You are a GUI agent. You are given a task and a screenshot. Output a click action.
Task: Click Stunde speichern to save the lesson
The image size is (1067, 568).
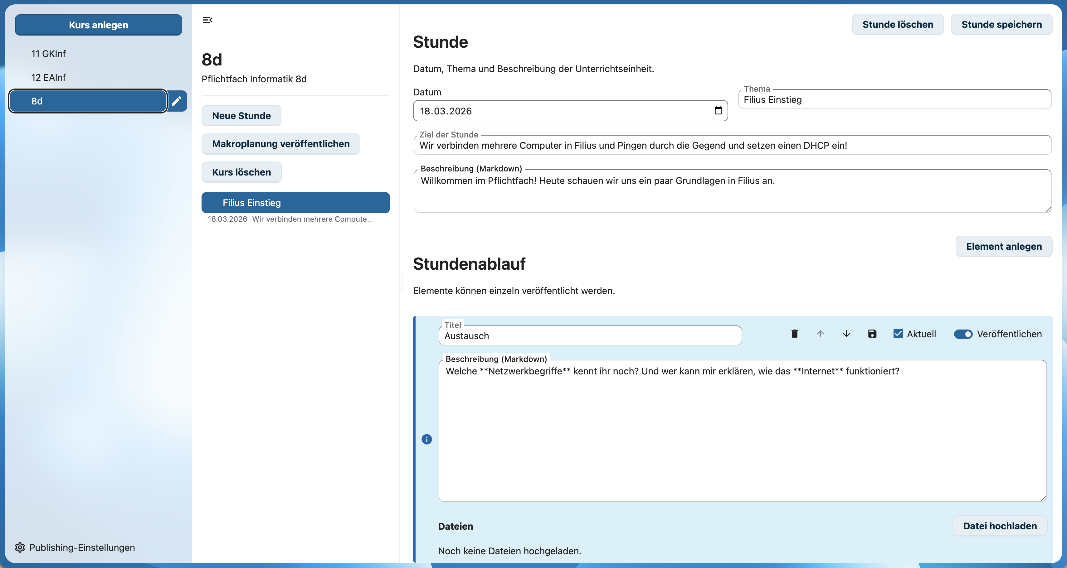1002,24
